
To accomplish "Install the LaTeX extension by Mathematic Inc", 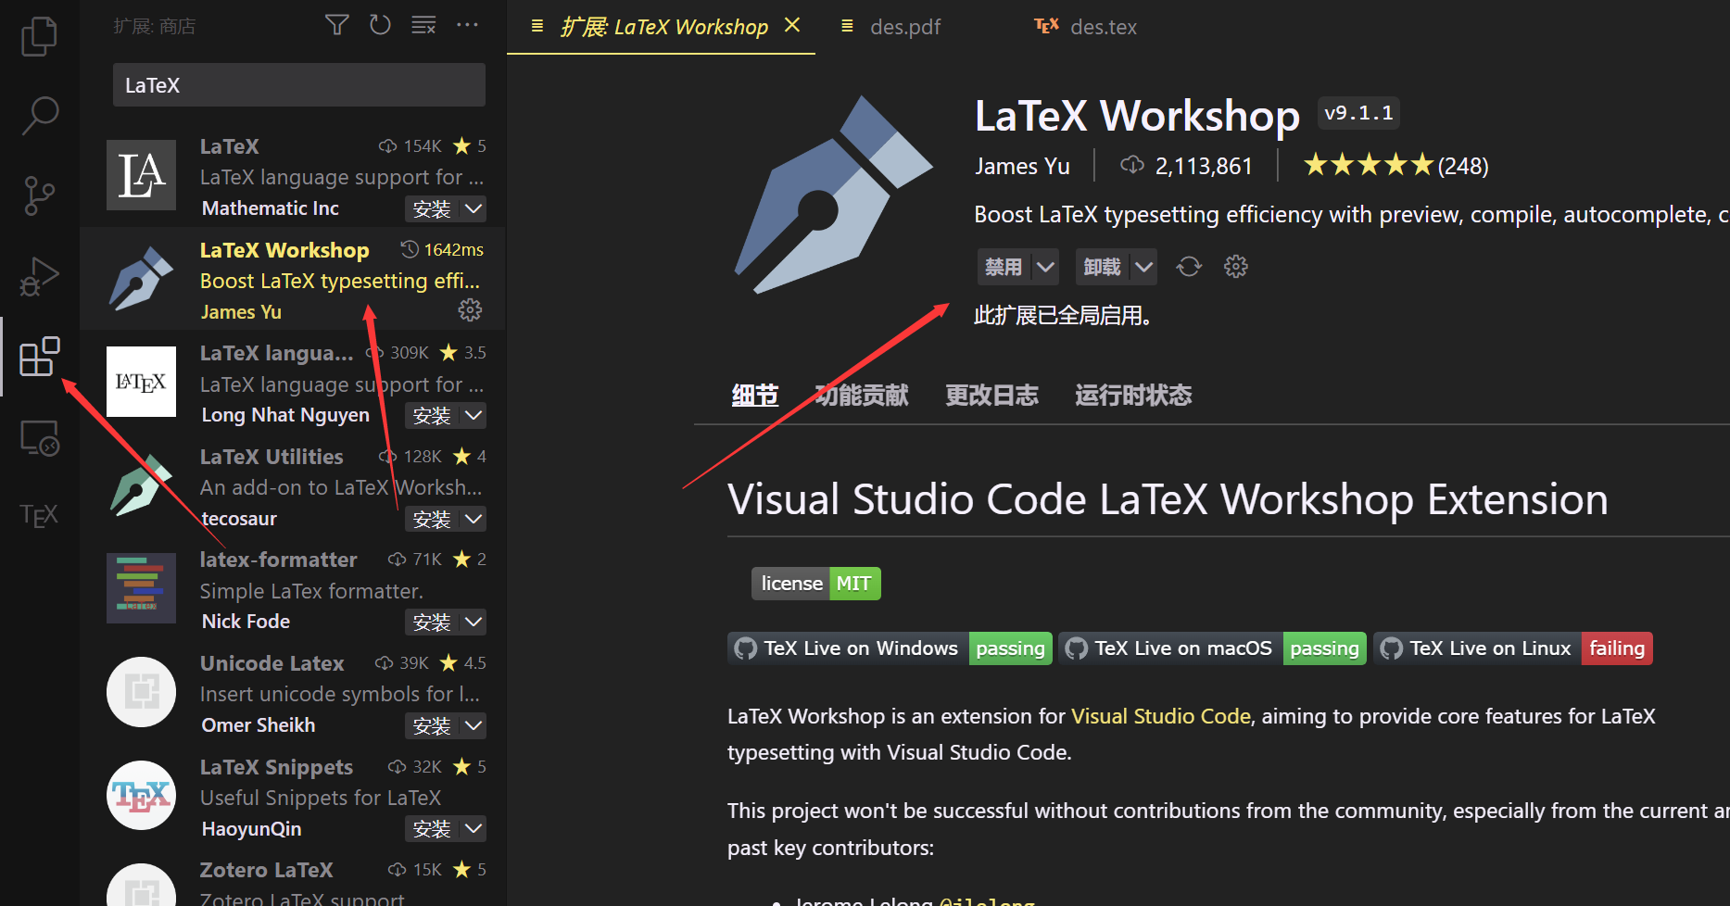I will coord(432,208).
